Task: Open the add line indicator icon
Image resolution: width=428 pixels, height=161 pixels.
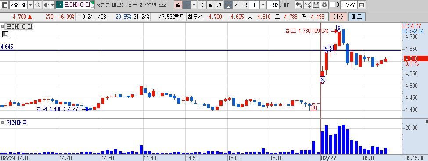Action: tap(308, 5)
